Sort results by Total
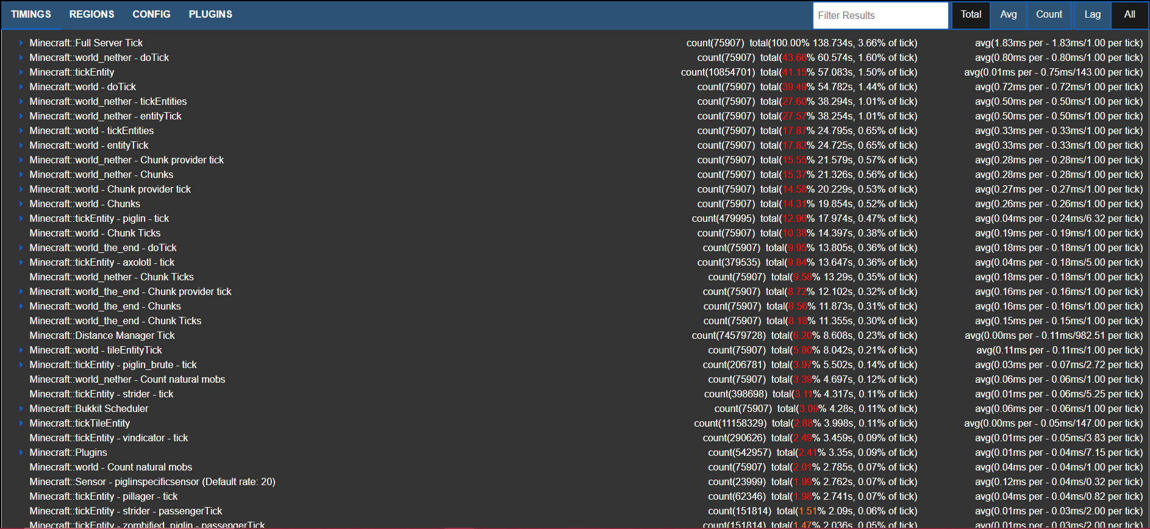This screenshot has height=529, width=1150. [971, 15]
